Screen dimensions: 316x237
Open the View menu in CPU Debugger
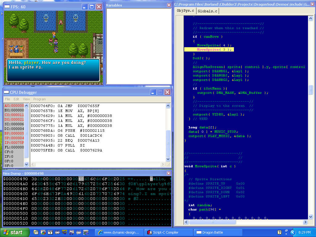(26, 99)
